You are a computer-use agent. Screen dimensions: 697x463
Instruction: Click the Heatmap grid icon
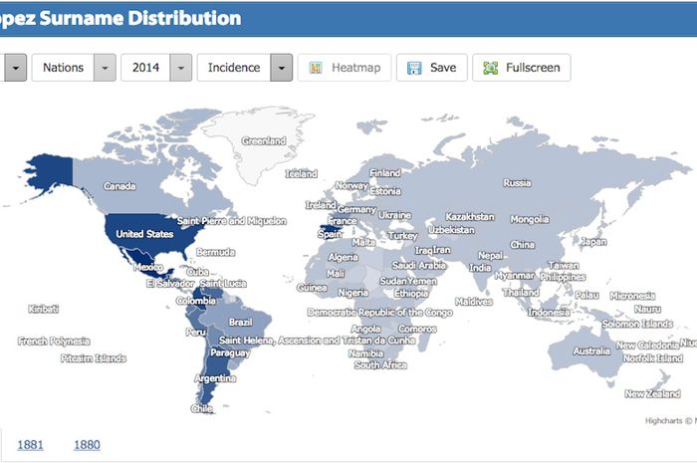[315, 69]
